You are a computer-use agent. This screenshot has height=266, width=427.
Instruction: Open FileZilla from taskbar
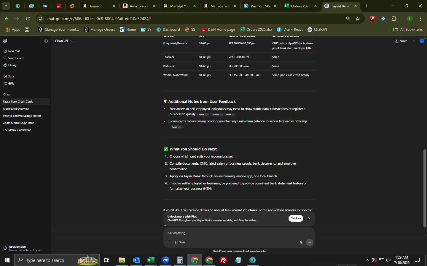[224, 260]
